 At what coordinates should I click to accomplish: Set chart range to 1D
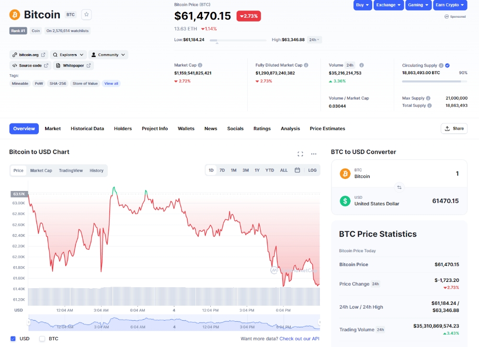point(211,170)
